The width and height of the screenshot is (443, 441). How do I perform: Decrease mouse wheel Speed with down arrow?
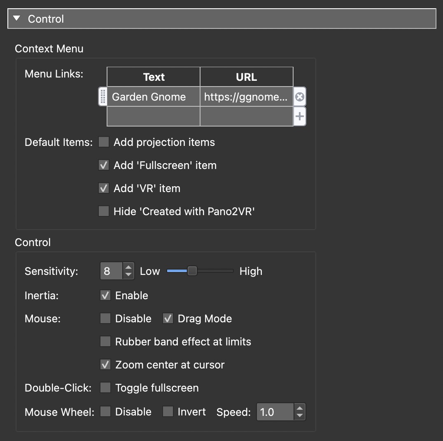(x=300, y=415)
